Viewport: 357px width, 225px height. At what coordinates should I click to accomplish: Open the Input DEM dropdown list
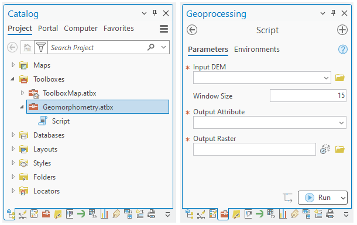click(326, 78)
